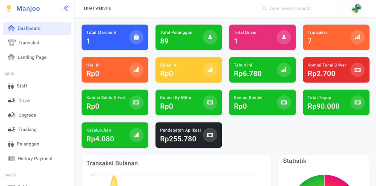Click the Driver scooter icon
The width and height of the screenshot is (376, 186).
pos(11,101)
